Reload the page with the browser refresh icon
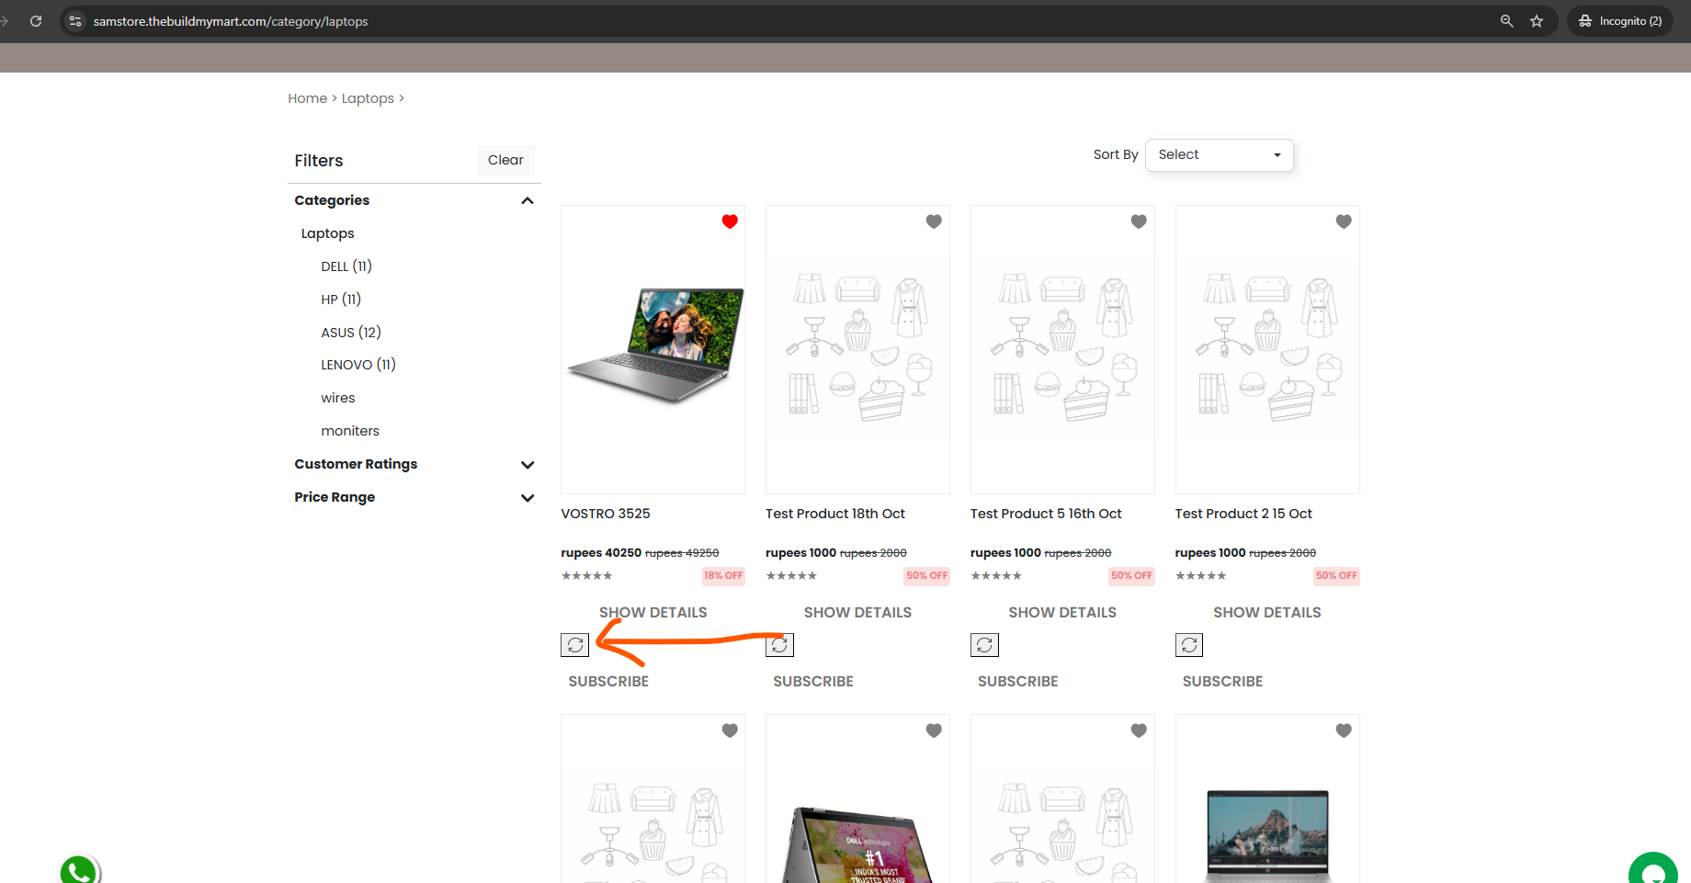Viewport: 1691px width, 883px height. pos(36,21)
